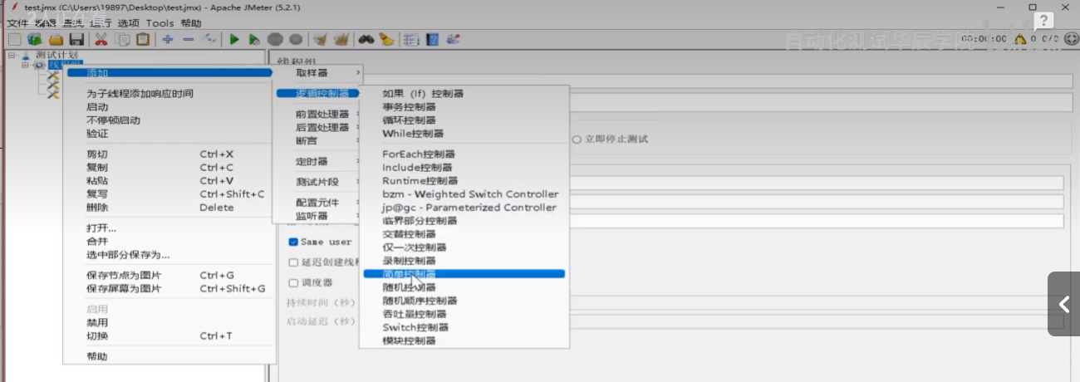The image size is (1080, 382).
Task: Click the Cut scissors toolbar icon
Action: coord(101,39)
